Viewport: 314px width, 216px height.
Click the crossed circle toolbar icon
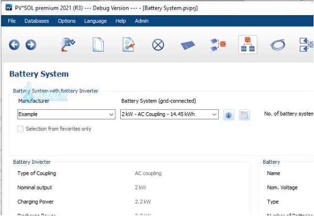(x=158, y=45)
